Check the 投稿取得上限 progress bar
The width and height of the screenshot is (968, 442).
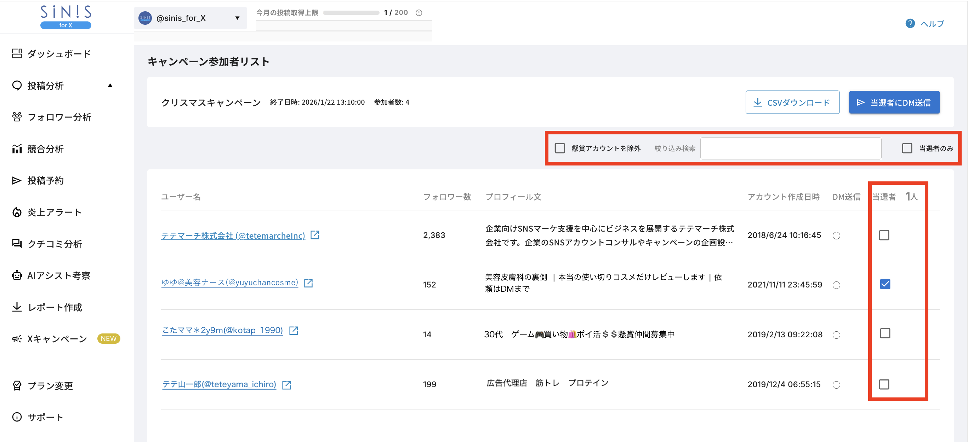[x=351, y=12]
